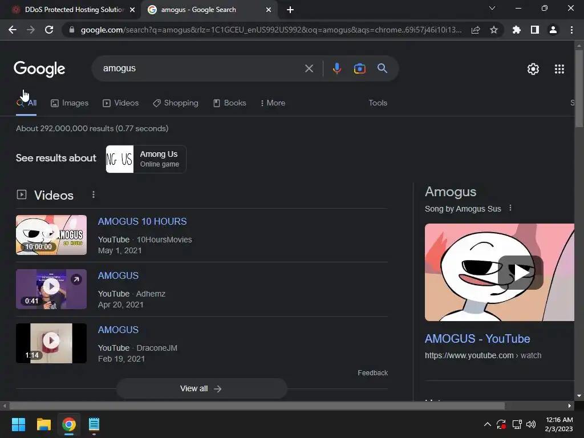The height and width of the screenshot is (438, 584).
Task: Click the horizontal scrollbar track
Action: tap(535, 405)
